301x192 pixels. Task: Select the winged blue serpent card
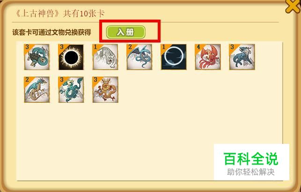(x=139, y=57)
